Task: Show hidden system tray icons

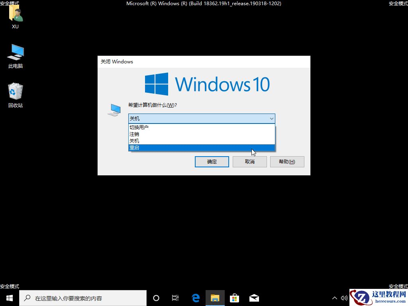Action: pyautogui.click(x=335, y=298)
